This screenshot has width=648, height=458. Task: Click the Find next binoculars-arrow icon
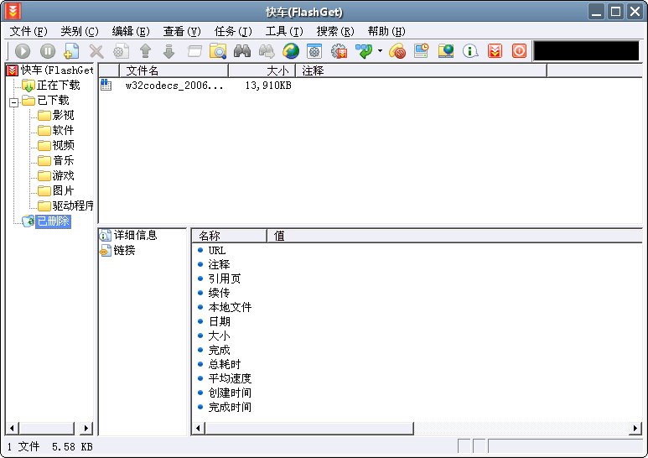tap(267, 51)
